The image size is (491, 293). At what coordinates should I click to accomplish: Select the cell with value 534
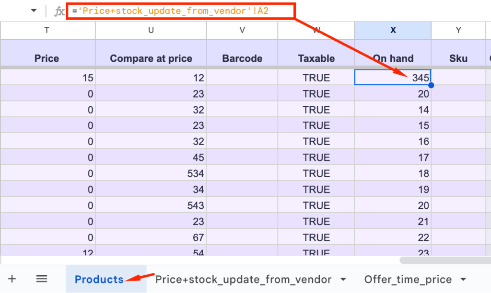coord(151,173)
